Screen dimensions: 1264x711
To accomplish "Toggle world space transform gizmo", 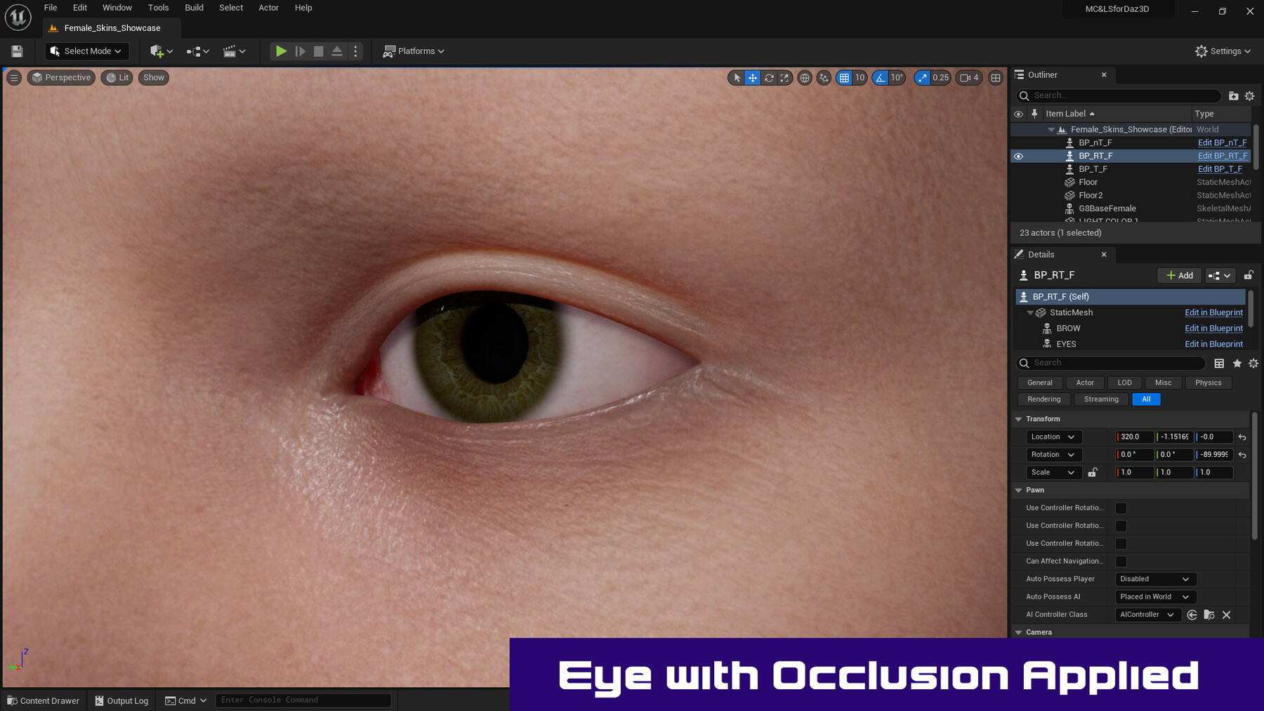I will point(805,77).
